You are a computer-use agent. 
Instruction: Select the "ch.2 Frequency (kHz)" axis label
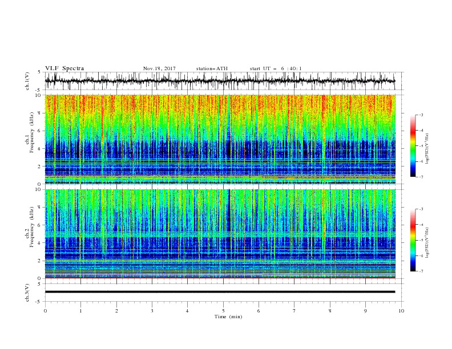tap(30, 227)
